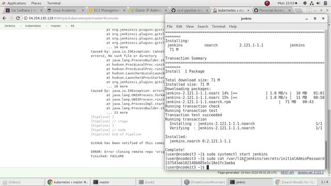Open the SimpleScreenRecorder taskbar item
331x186 pixels.
(204, 182)
